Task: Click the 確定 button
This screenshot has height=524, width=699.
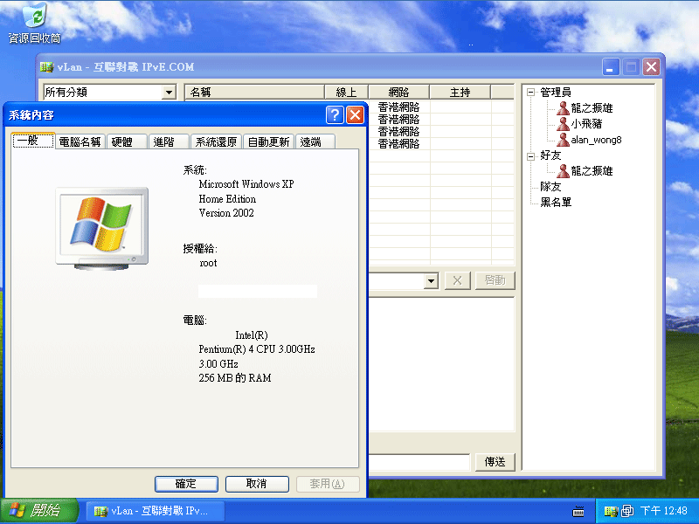Action: 186,484
